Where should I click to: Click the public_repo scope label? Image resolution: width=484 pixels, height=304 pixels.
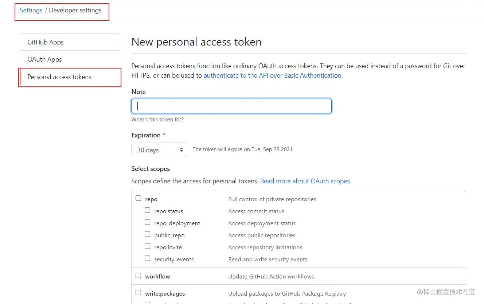pos(169,235)
